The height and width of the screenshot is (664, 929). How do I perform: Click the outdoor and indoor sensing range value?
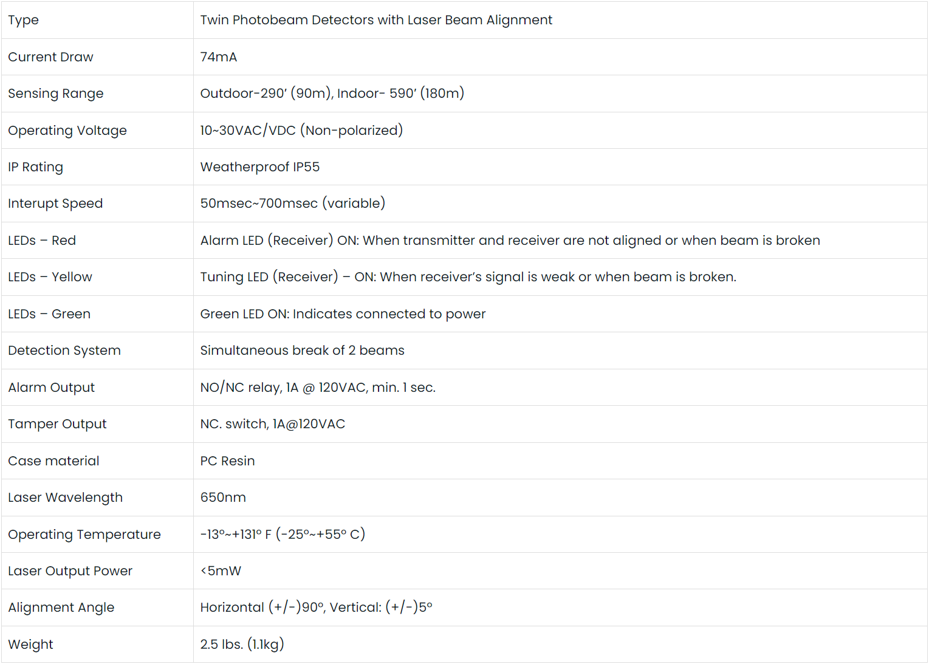(332, 94)
